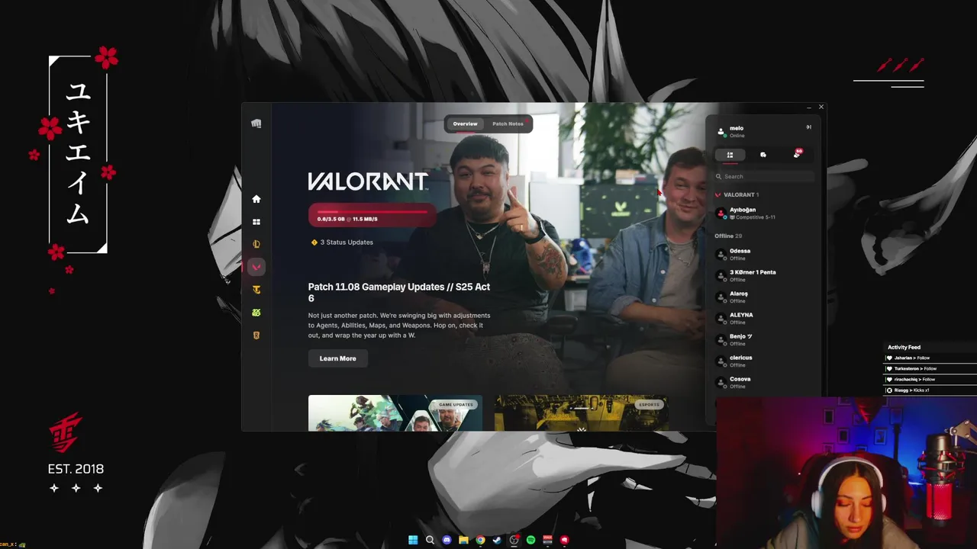Open the red circular app on taskbar
The height and width of the screenshot is (549, 977).
coord(564,540)
